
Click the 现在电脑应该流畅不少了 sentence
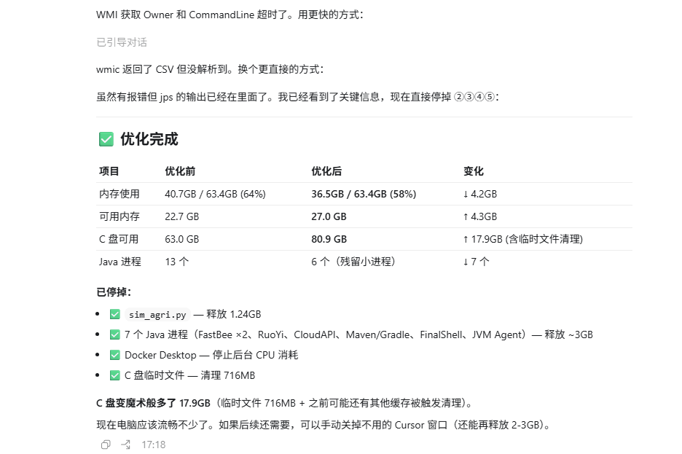click(x=156, y=425)
